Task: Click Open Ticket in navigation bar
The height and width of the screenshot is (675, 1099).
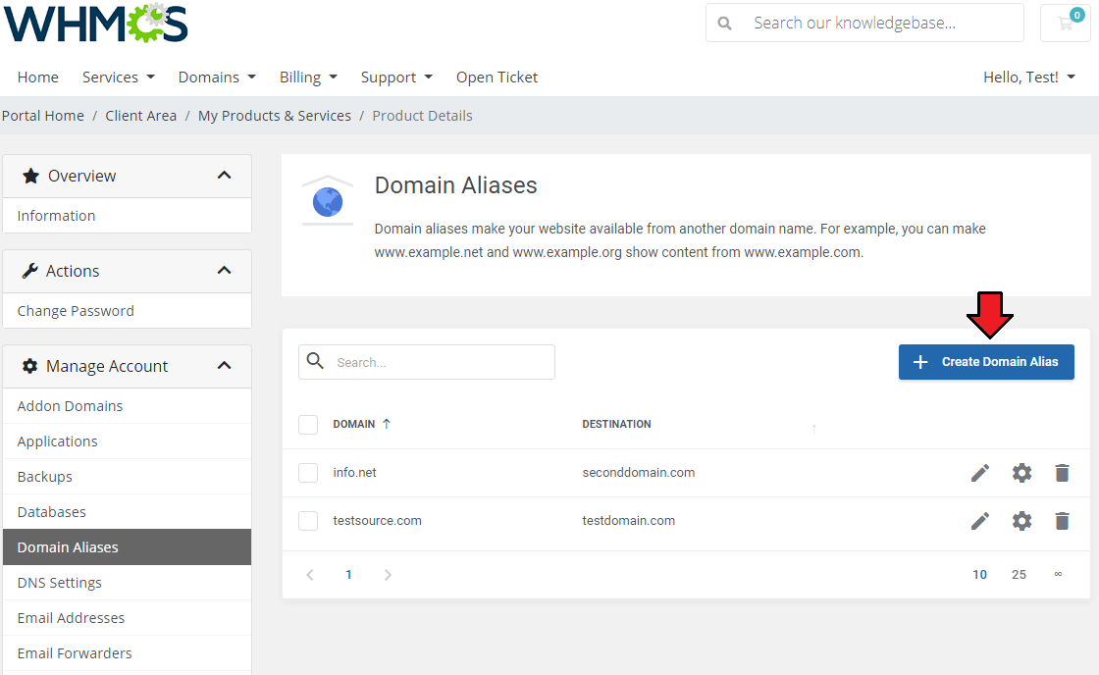Action: pos(497,78)
